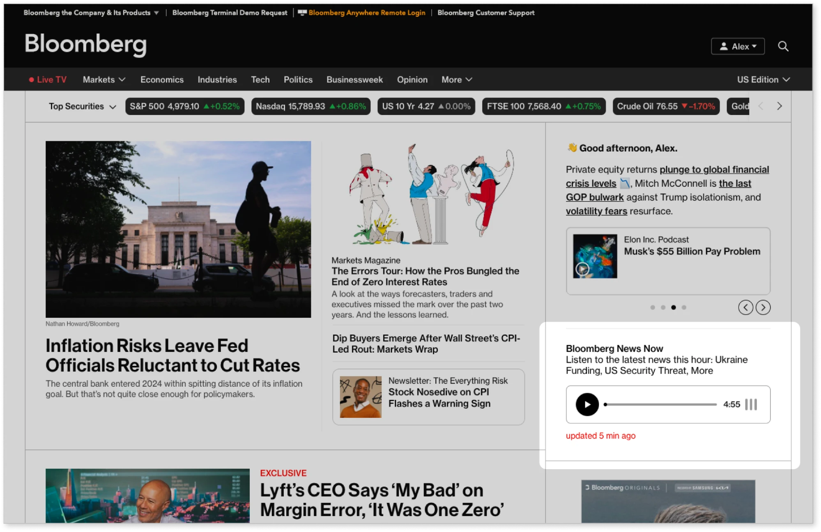
Task: Click Bloomberg Terminal Demo Request
Action: pyautogui.click(x=229, y=12)
